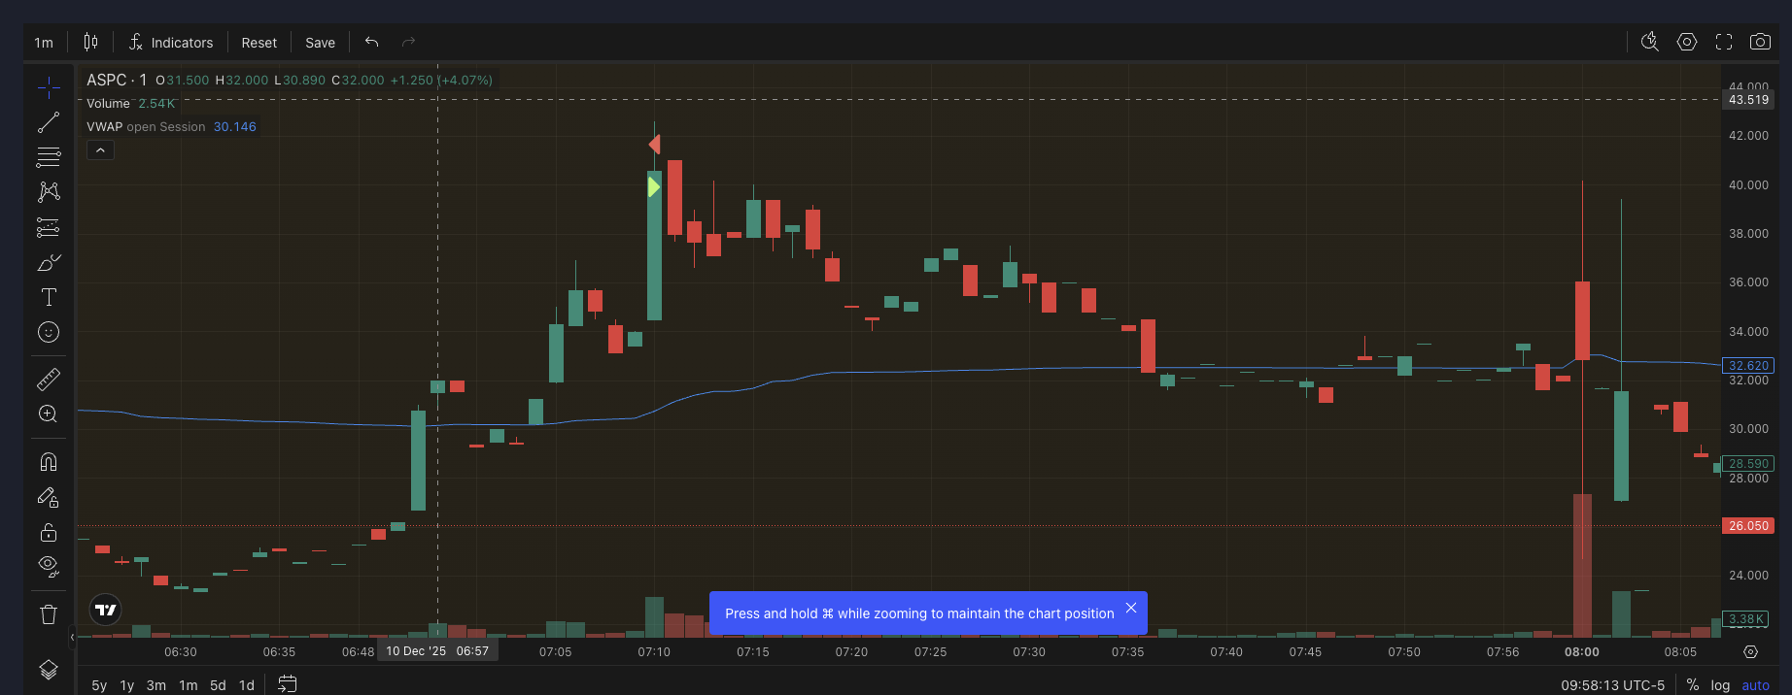1792x695 pixels.
Task: Select the 5d time range
Action: coord(218,685)
